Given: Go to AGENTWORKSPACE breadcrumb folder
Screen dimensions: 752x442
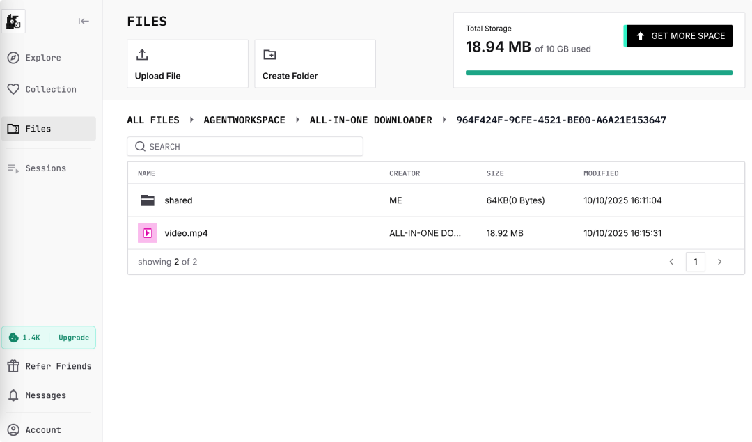Looking at the screenshot, I should 244,120.
